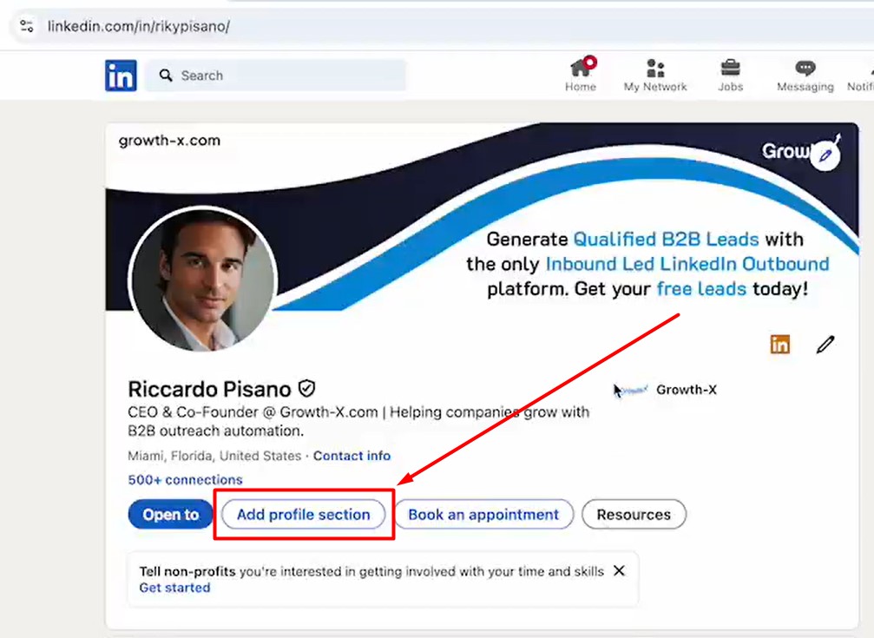Screen dimensions: 874x638
Task: Click the CEO & Co-Founder headline text
Action: 358,421
